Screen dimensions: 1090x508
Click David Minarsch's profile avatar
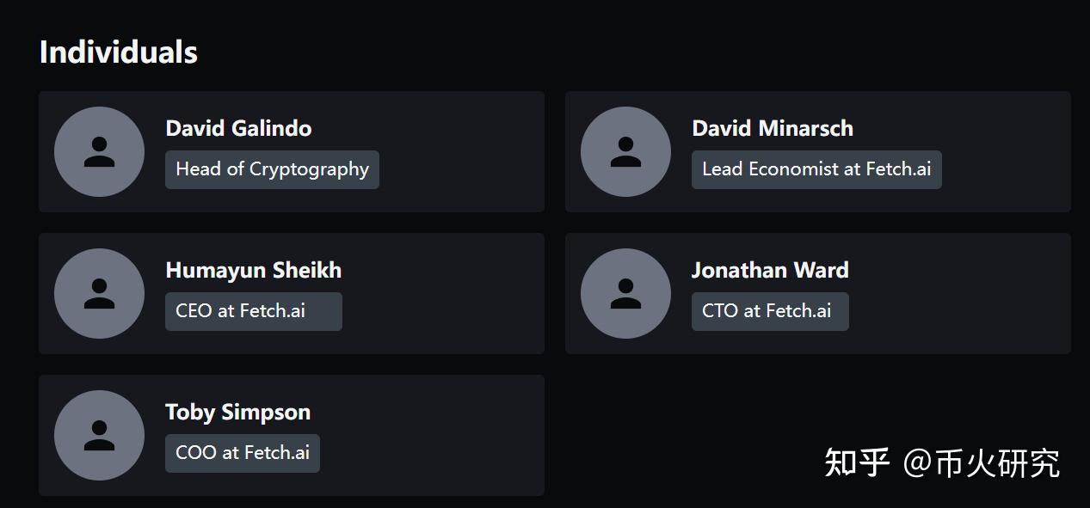click(x=625, y=151)
